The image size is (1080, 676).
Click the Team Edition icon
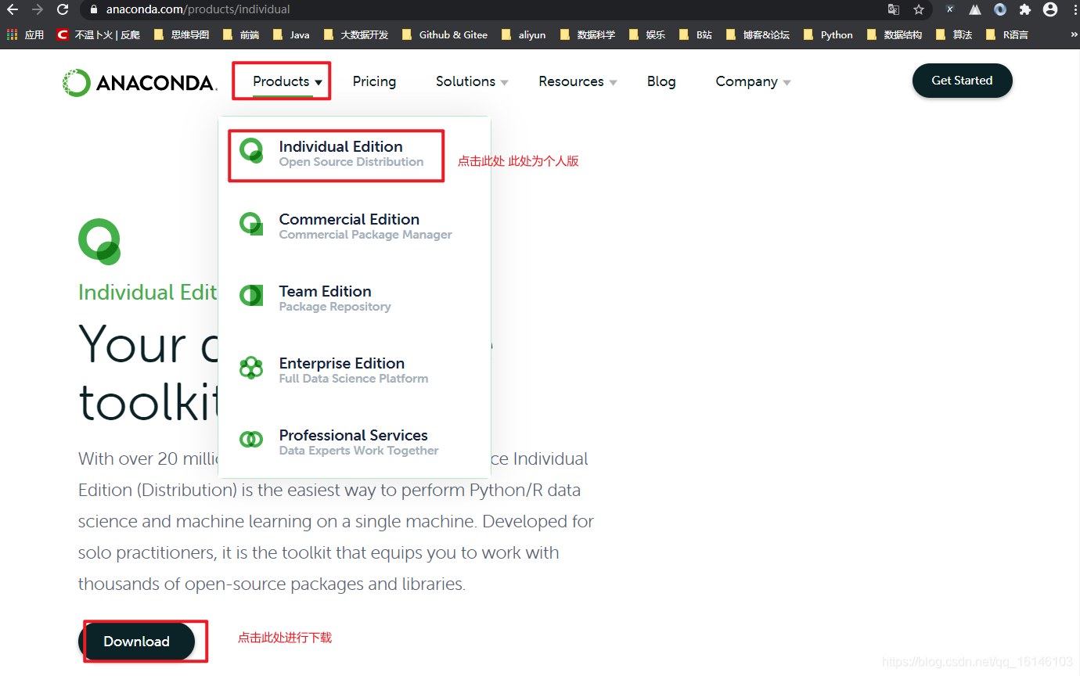251,295
